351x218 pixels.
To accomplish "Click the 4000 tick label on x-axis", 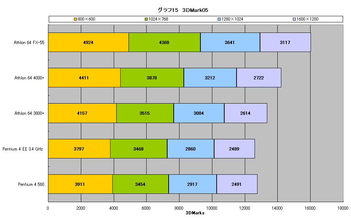I will (x=113, y=208).
